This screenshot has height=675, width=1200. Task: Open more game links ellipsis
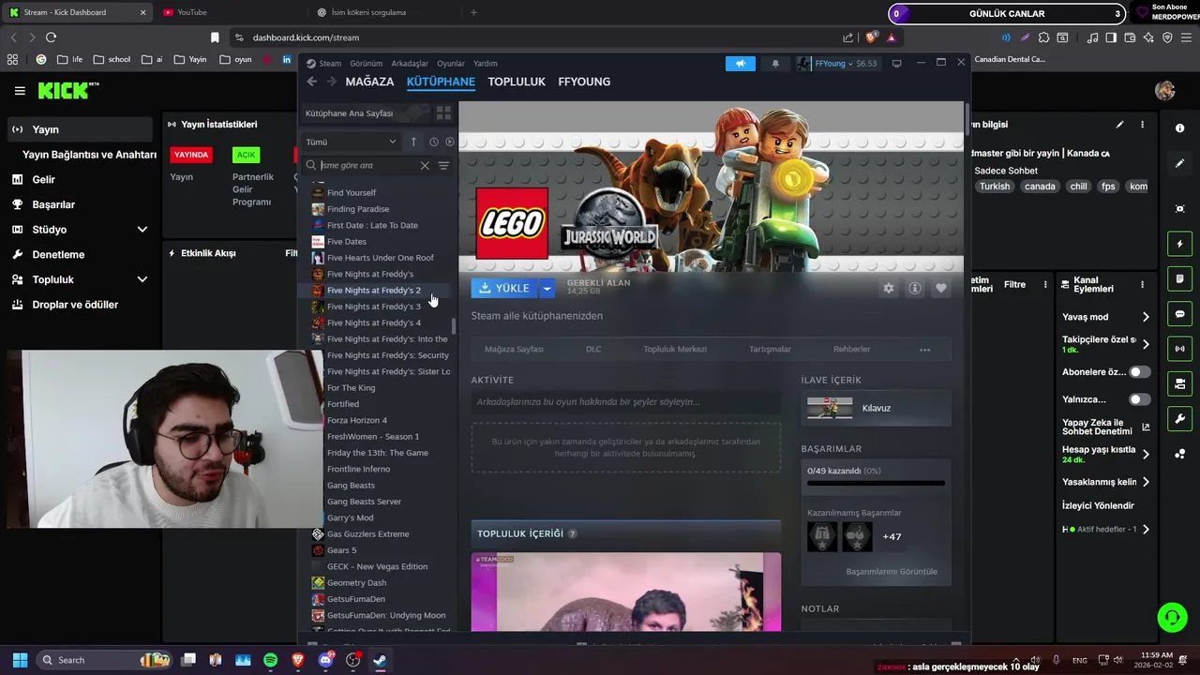point(924,350)
